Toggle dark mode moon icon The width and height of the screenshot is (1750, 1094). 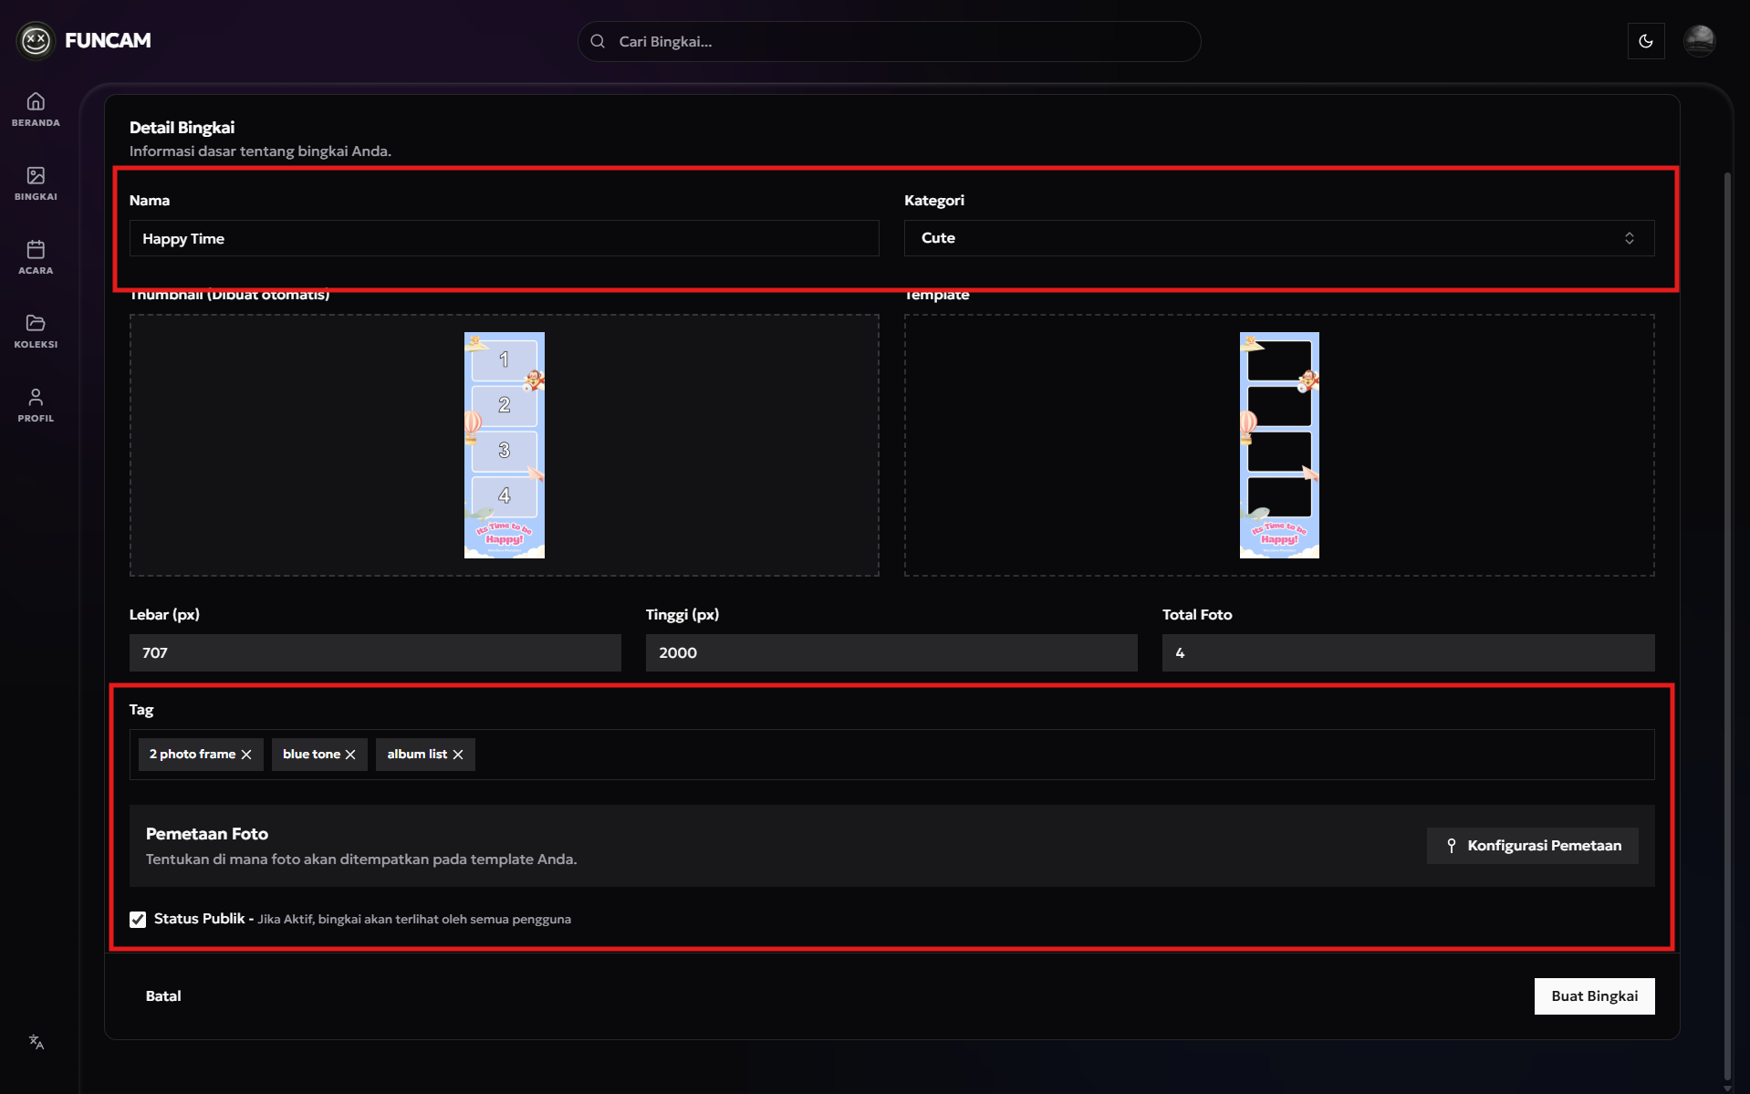[1645, 41]
